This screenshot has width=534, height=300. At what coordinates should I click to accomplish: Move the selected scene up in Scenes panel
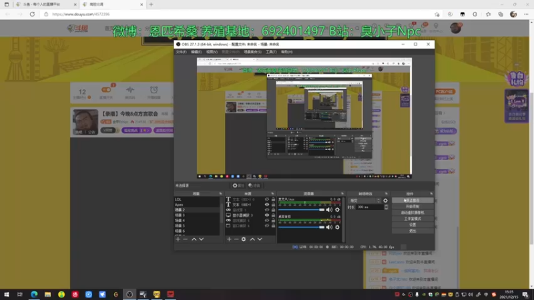click(x=194, y=239)
